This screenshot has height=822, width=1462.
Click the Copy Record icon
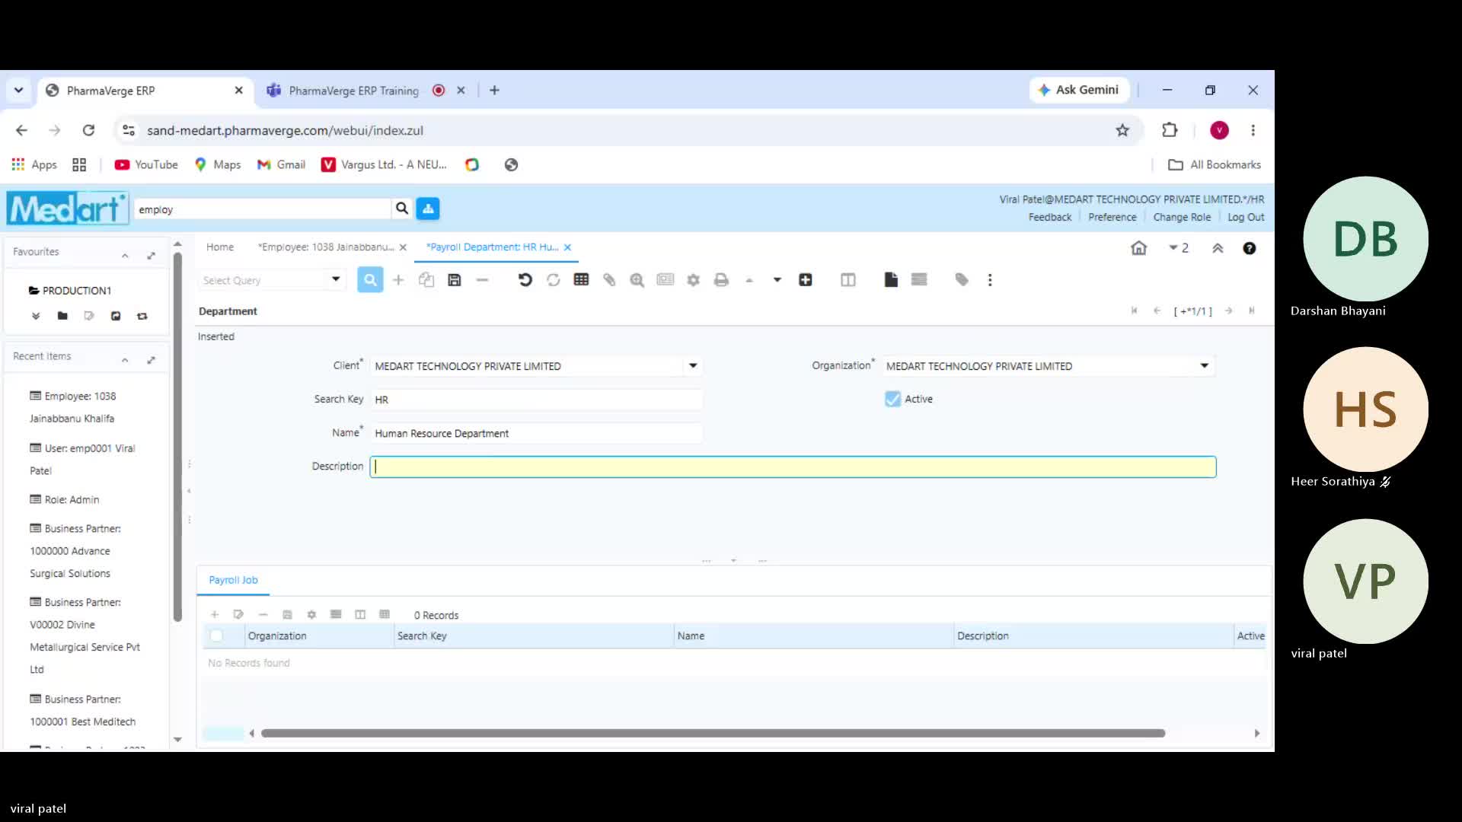tap(426, 280)
